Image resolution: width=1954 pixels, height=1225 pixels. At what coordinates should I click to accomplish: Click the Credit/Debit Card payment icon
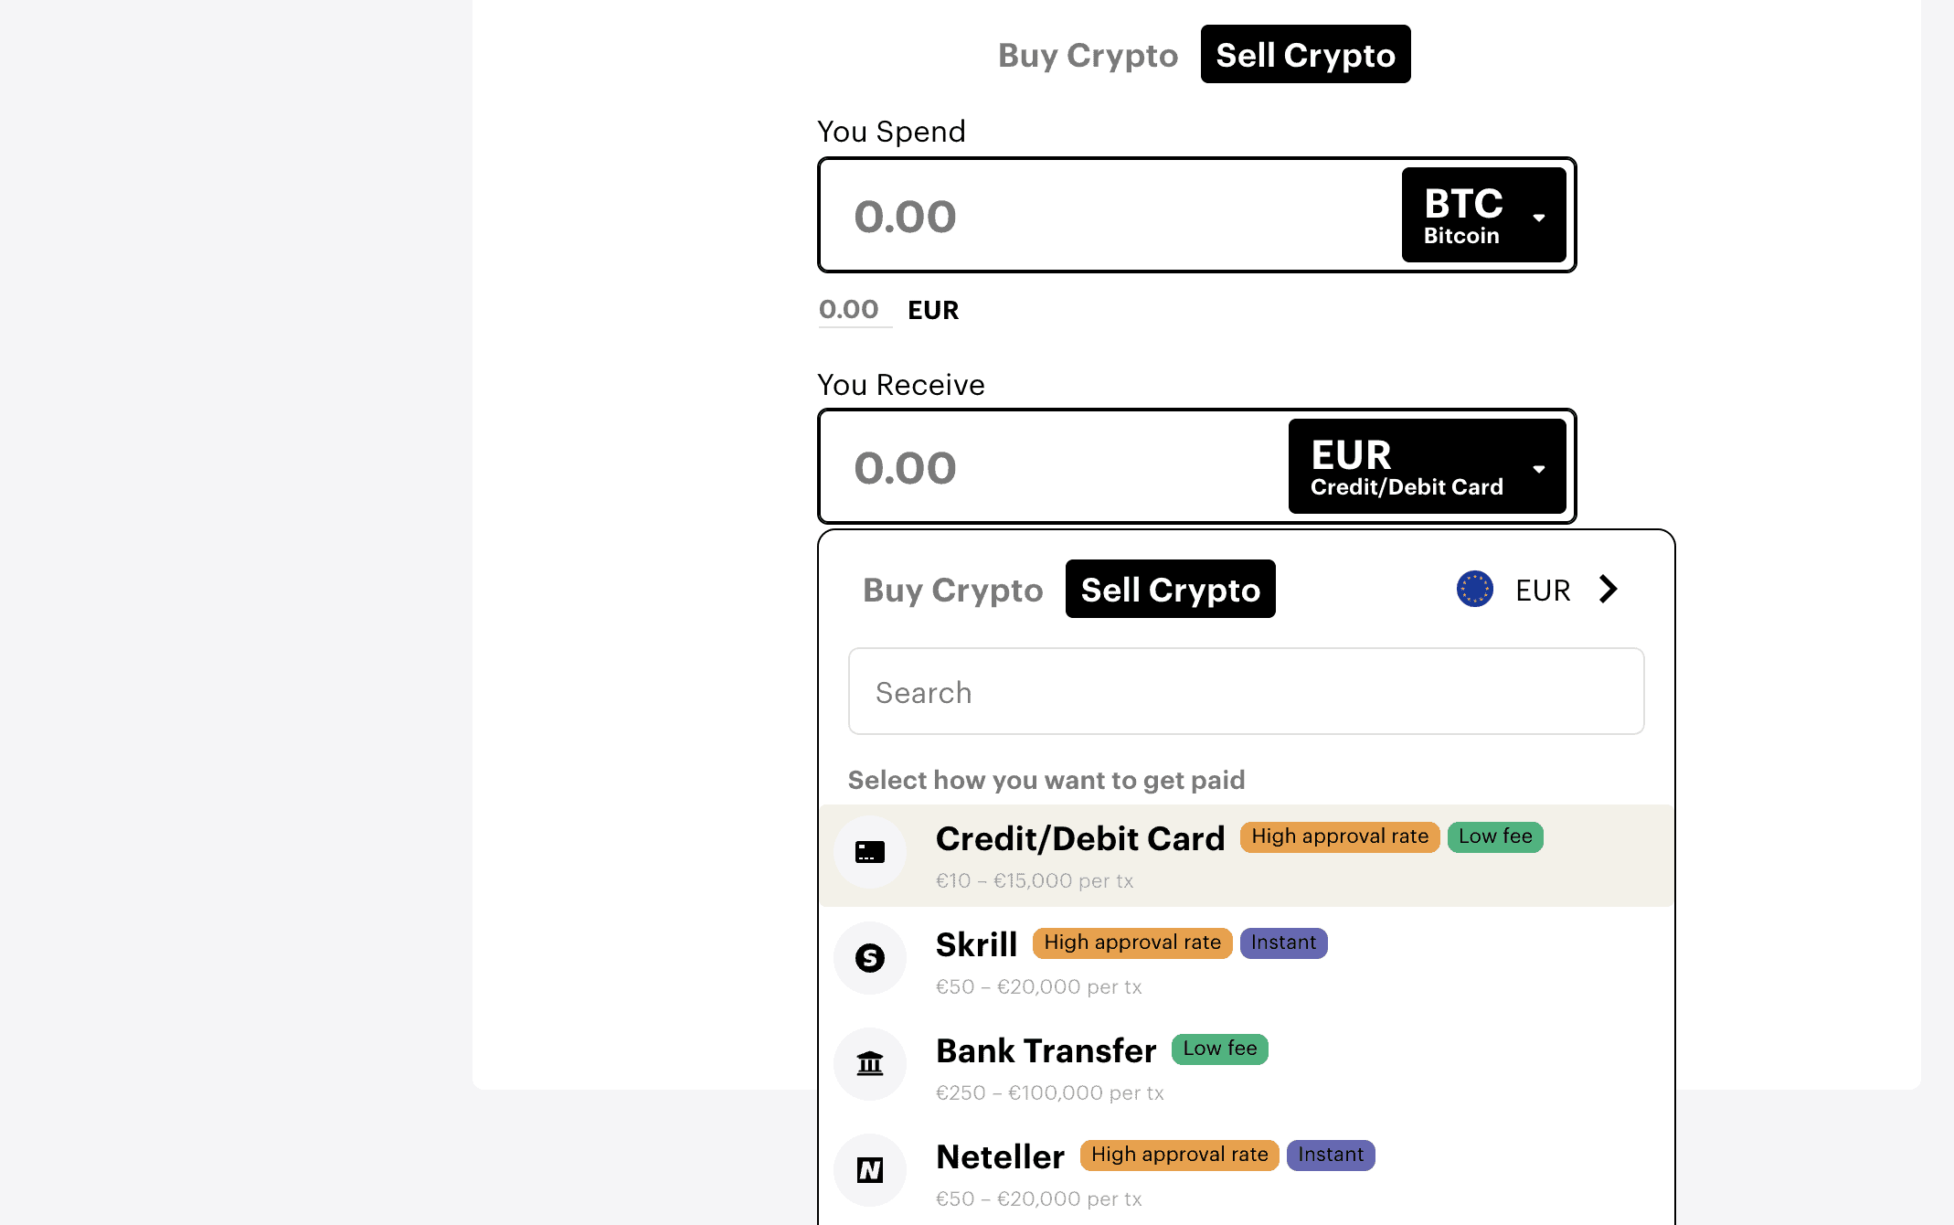(x=870, y=852)
